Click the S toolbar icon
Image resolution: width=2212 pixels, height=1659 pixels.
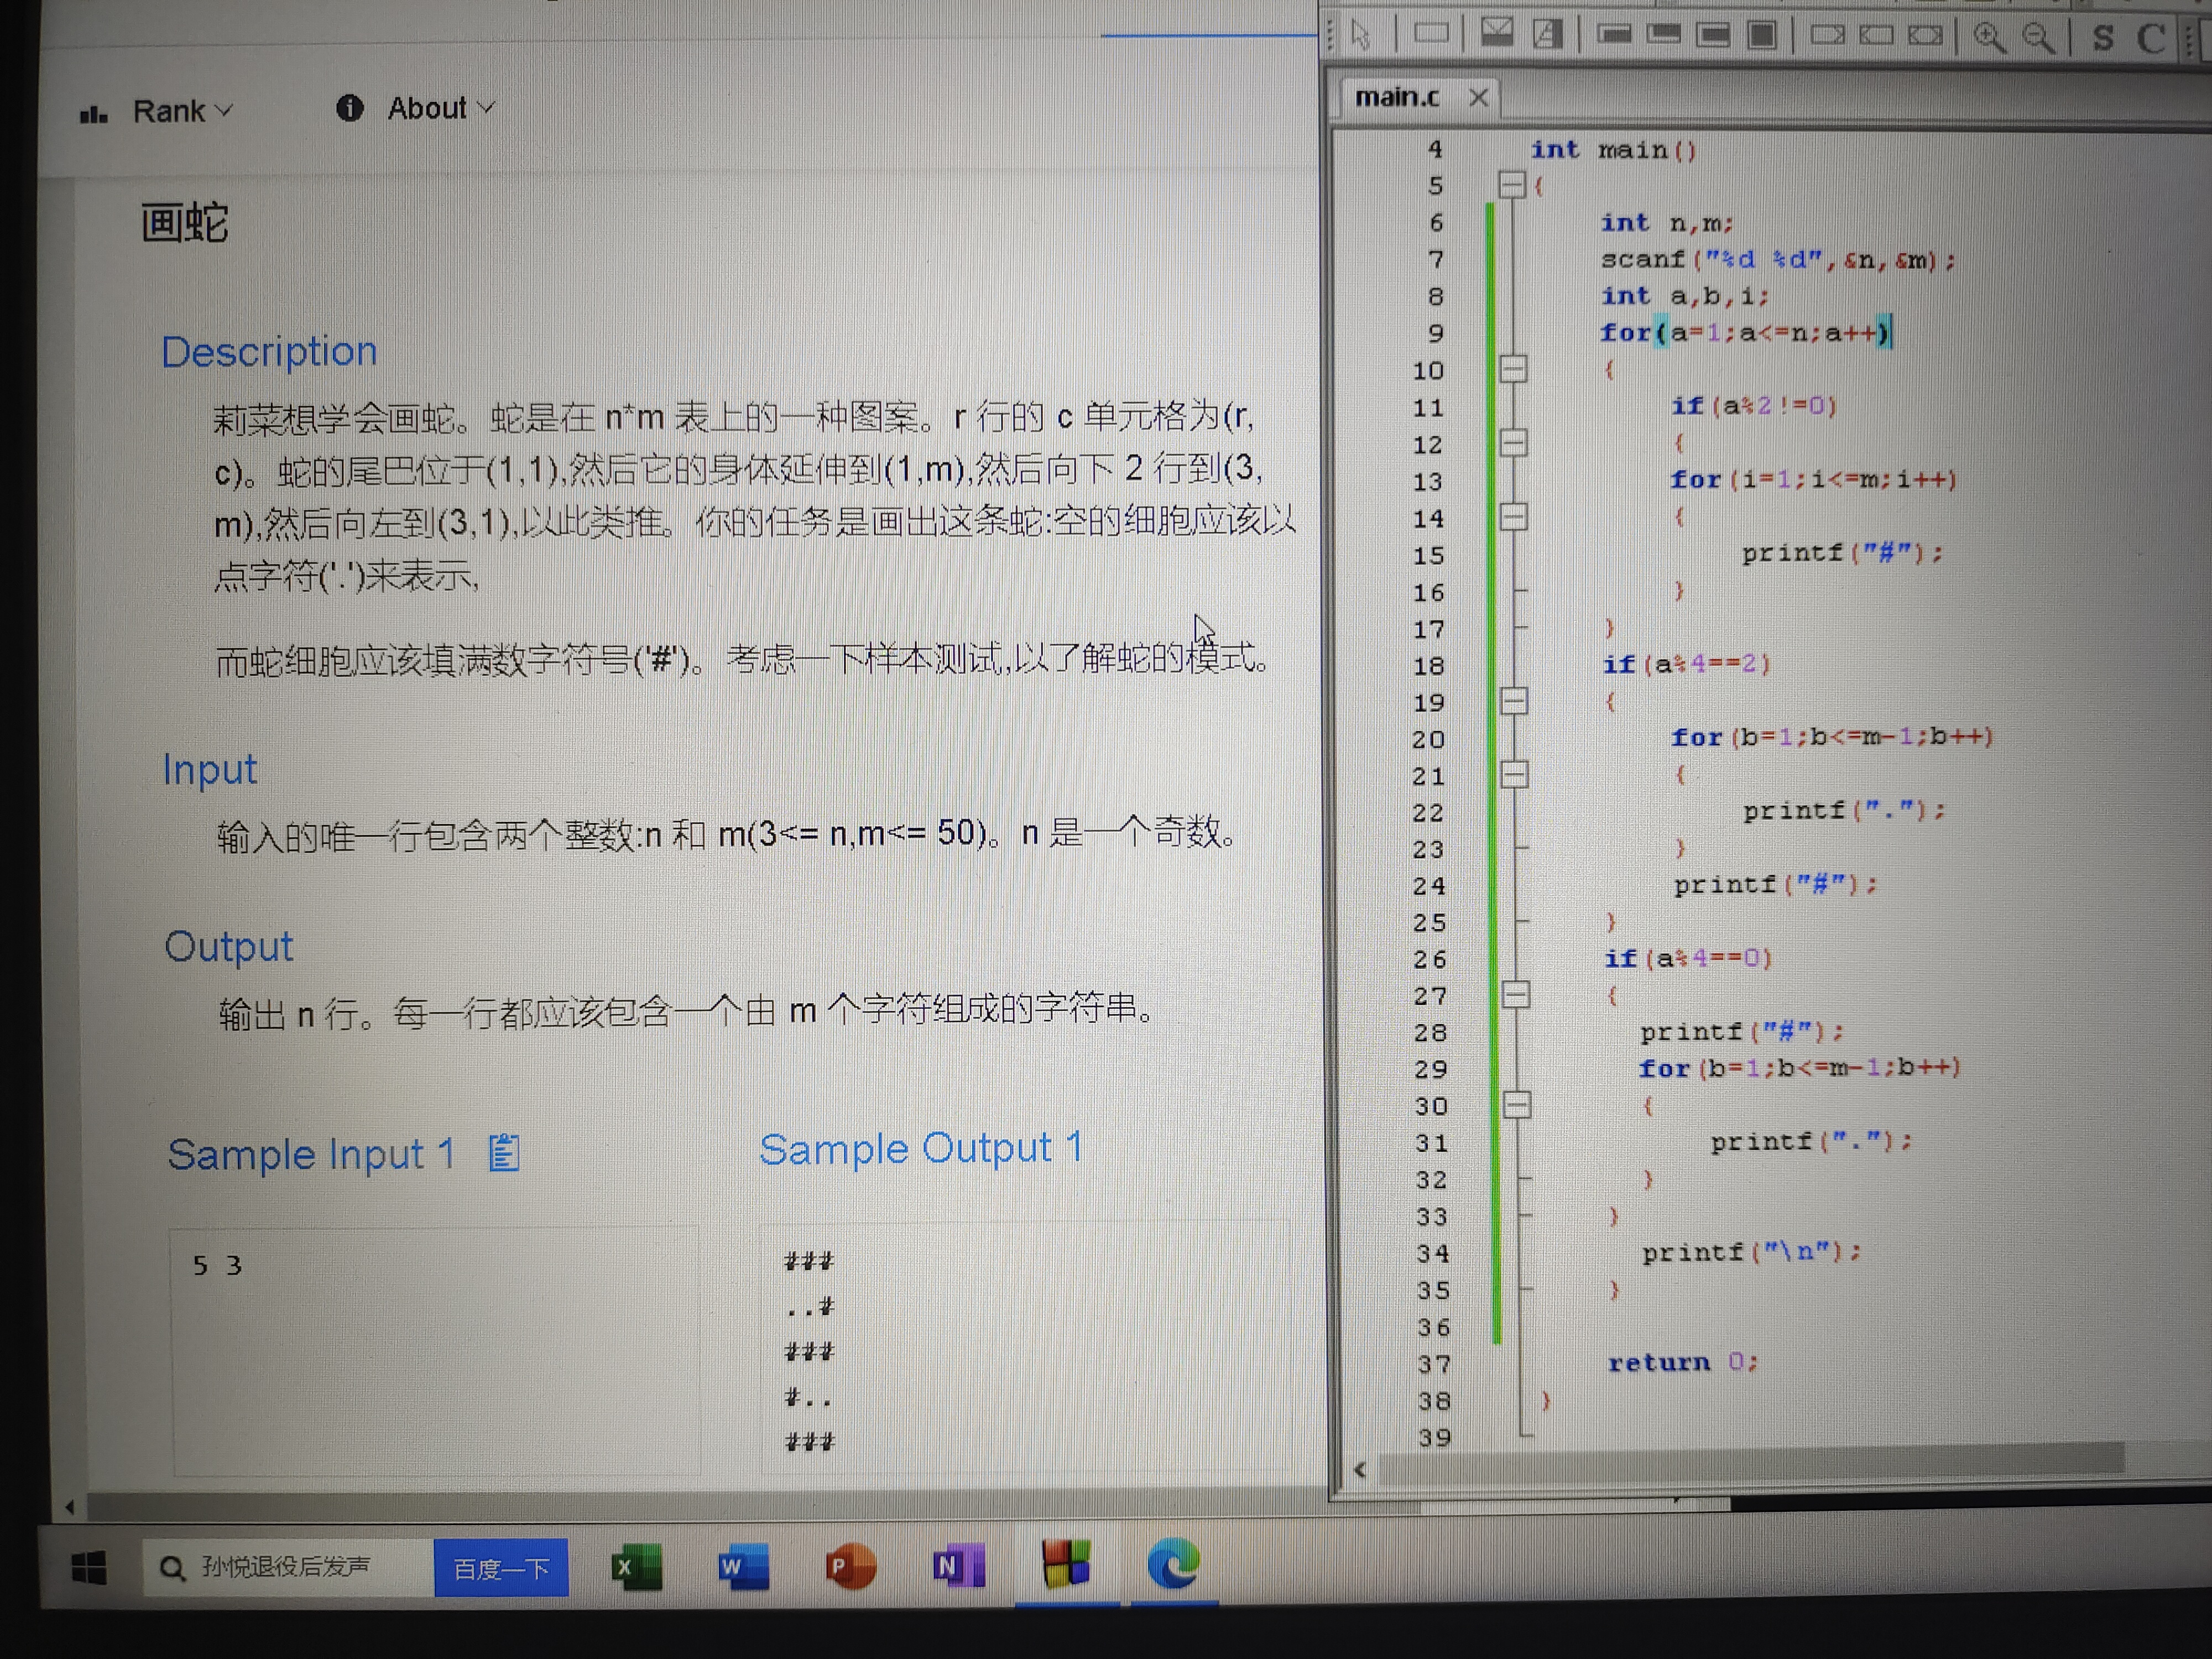pyautogui.click(x=2103, y=38)
